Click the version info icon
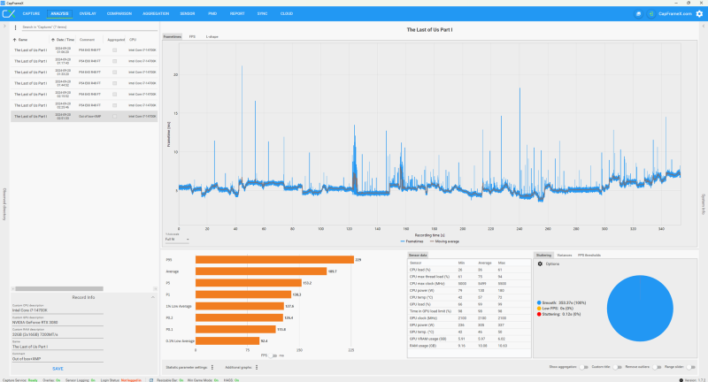 coord(681,380)
